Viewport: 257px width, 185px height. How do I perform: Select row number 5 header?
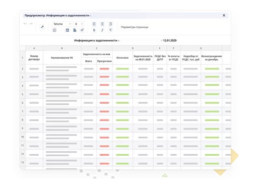22,94
